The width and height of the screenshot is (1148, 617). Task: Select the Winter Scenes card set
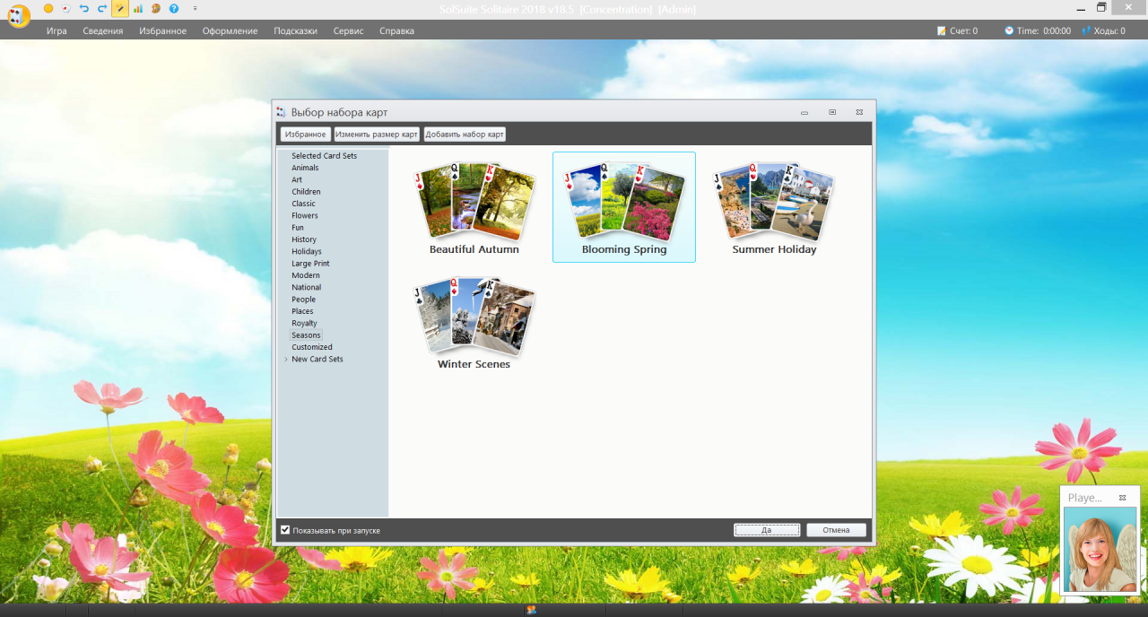[x=474, y=323]
